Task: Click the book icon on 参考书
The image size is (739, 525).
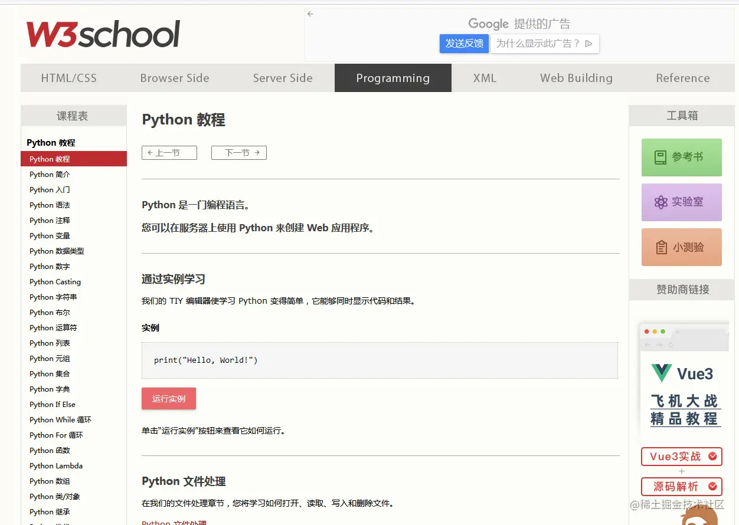Action: (660, 157)
